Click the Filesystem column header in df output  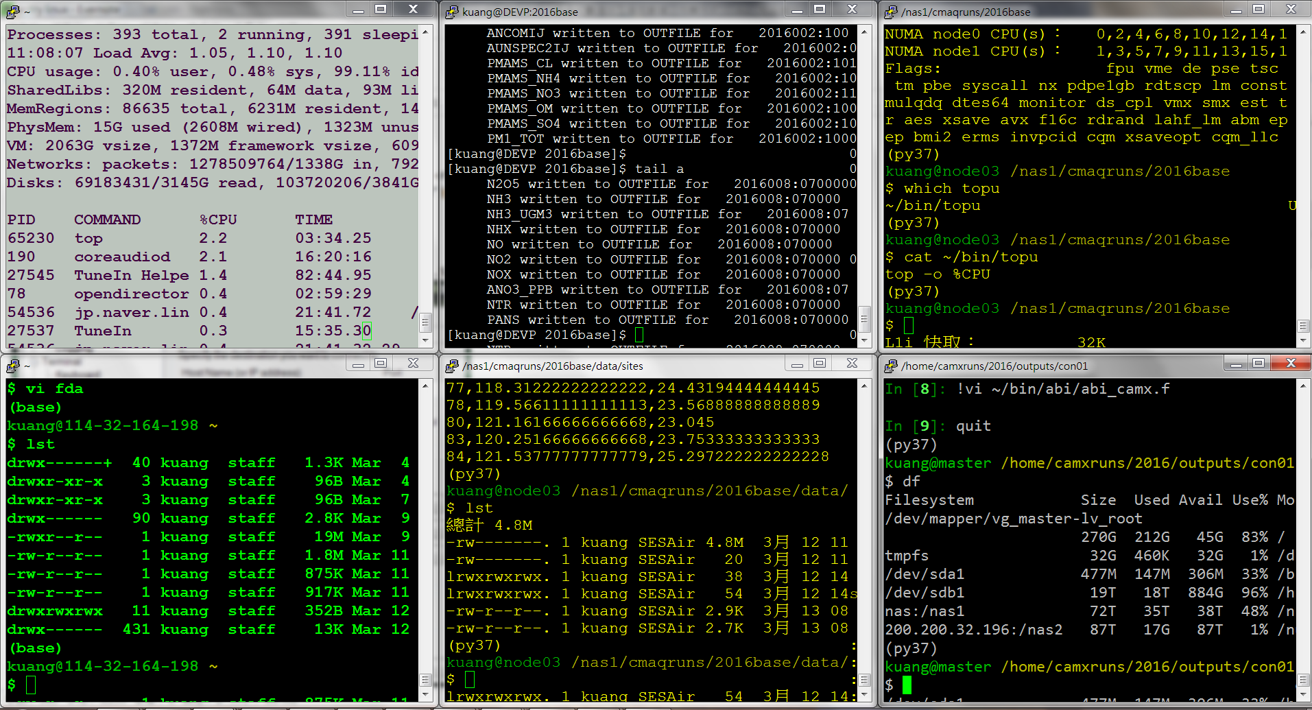point(929,500)
